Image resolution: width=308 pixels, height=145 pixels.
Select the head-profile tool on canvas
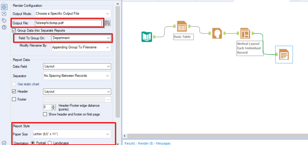click(217, 33)
